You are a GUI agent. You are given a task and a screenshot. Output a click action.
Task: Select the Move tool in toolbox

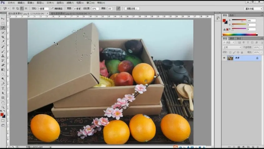click(3, 19)
